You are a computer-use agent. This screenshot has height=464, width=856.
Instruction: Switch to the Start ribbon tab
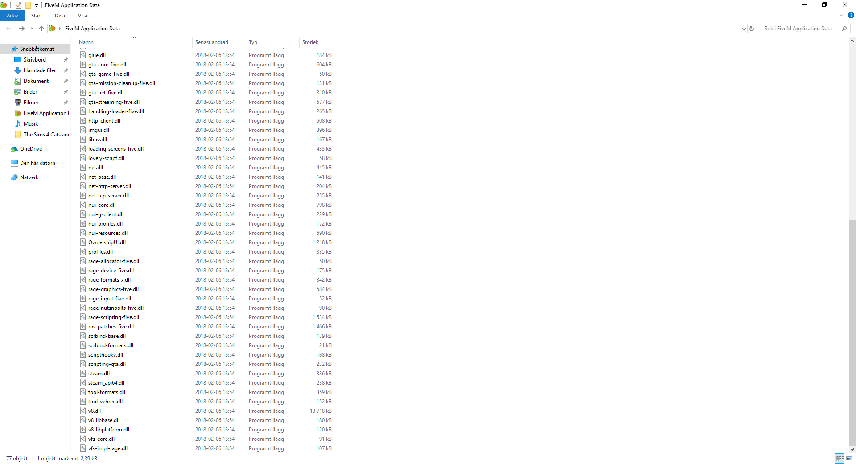point(37,16)
